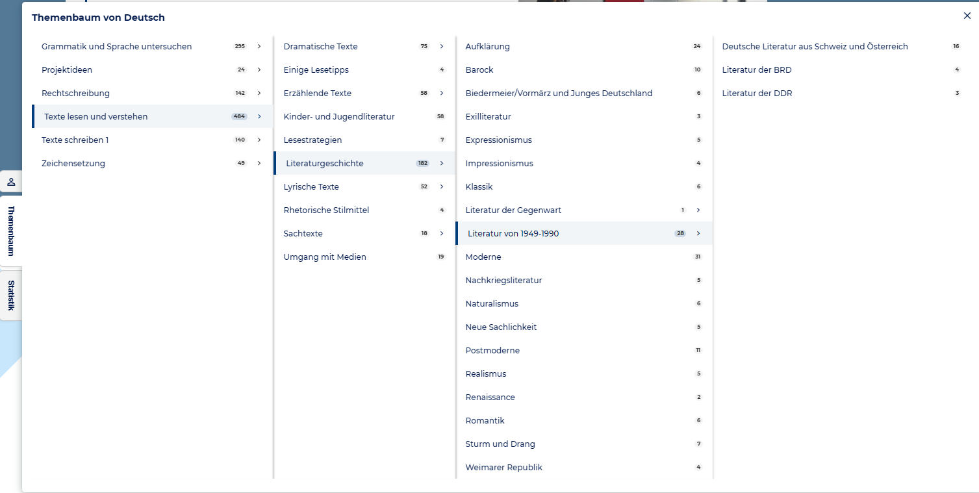Click arrow icon beside Rechtschreibung
Screen dimensions: 979x493
259,94
